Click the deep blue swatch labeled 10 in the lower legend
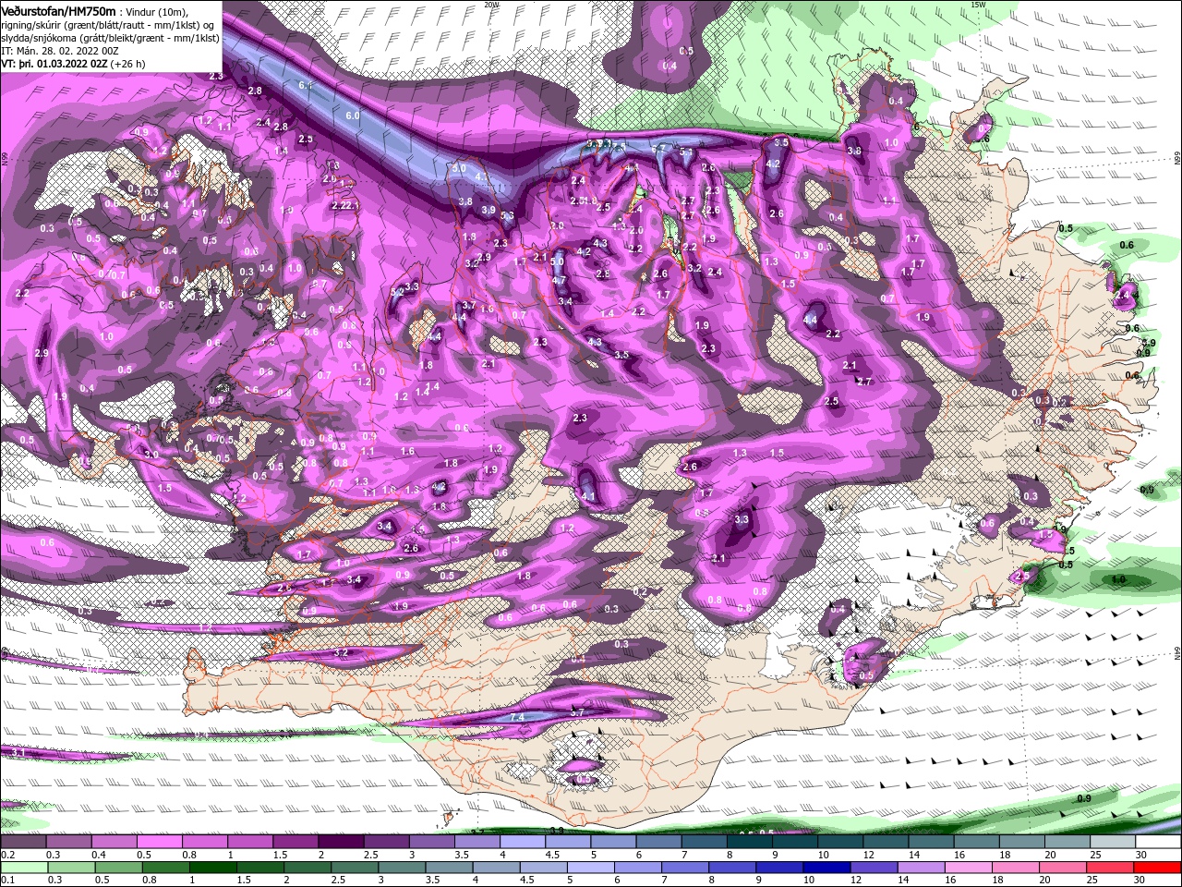The width and height of the screenshot is (1182, 887). click(826, 867)
